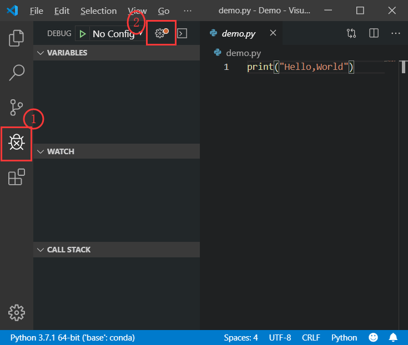The image size is (408, 345).
Task: Click Open Changes compare icon
Action: (351, 33)
